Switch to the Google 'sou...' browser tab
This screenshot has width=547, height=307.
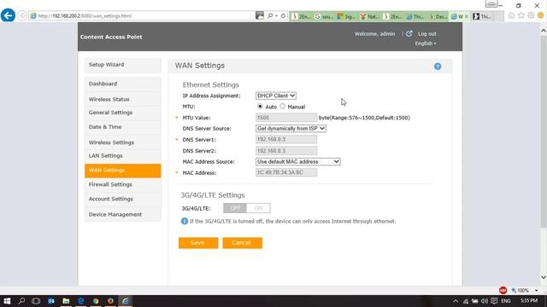click(324, 16)
